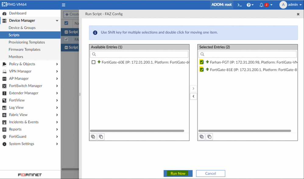Screen dimensions: 304x179
Task: Click Run Now to run script
Action: pos(178,174)
